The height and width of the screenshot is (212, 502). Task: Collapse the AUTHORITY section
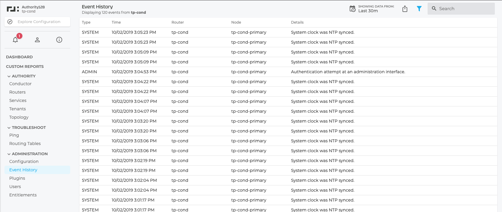point(9,76)
